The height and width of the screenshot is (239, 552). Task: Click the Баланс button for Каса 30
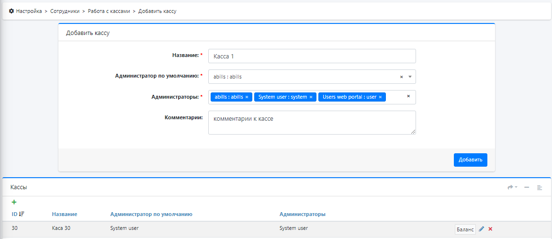click(x=465, y=229)
